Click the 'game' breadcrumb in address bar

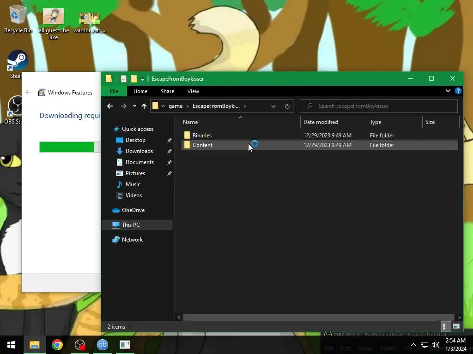click(x=176, y=106)
